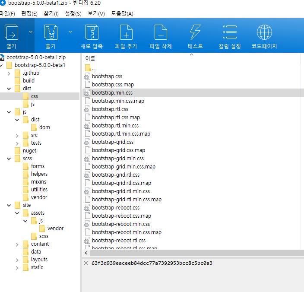
Task: Collapse the top-level js folder in tree
Action: [9, 112]
